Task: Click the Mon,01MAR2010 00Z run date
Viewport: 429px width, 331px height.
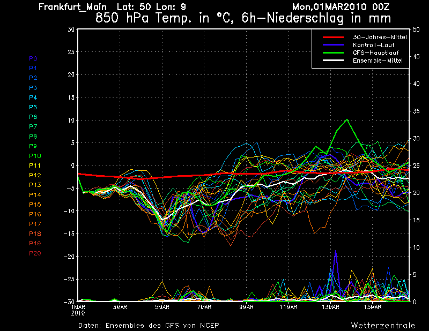Action: 349,7
